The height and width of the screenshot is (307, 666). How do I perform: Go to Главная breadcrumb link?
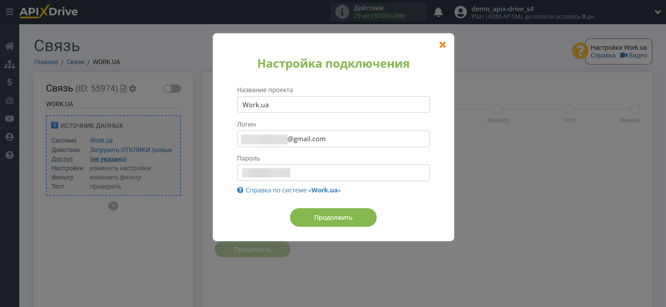(x=46, y=62)
